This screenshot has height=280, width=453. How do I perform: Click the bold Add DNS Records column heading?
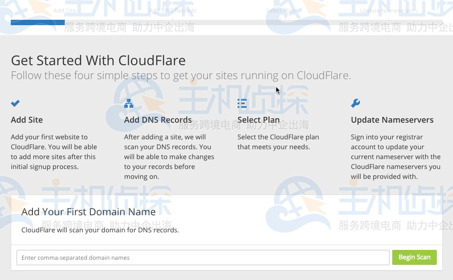tap(158, 120)
